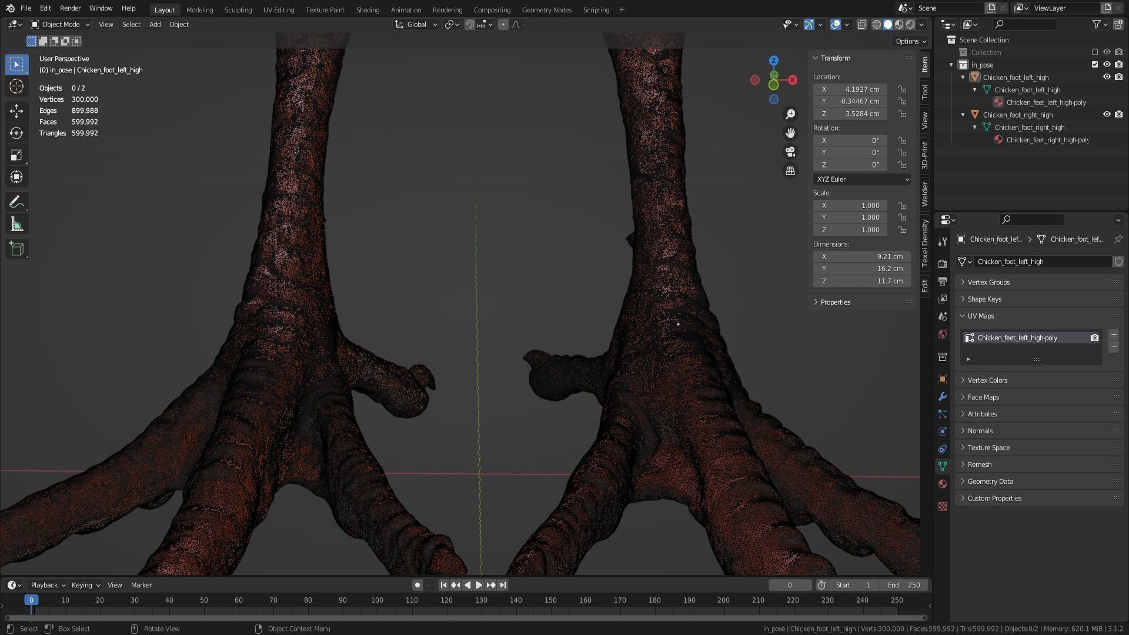Activate the Rotate tool

pyautogui.click(x=16, y=133)
